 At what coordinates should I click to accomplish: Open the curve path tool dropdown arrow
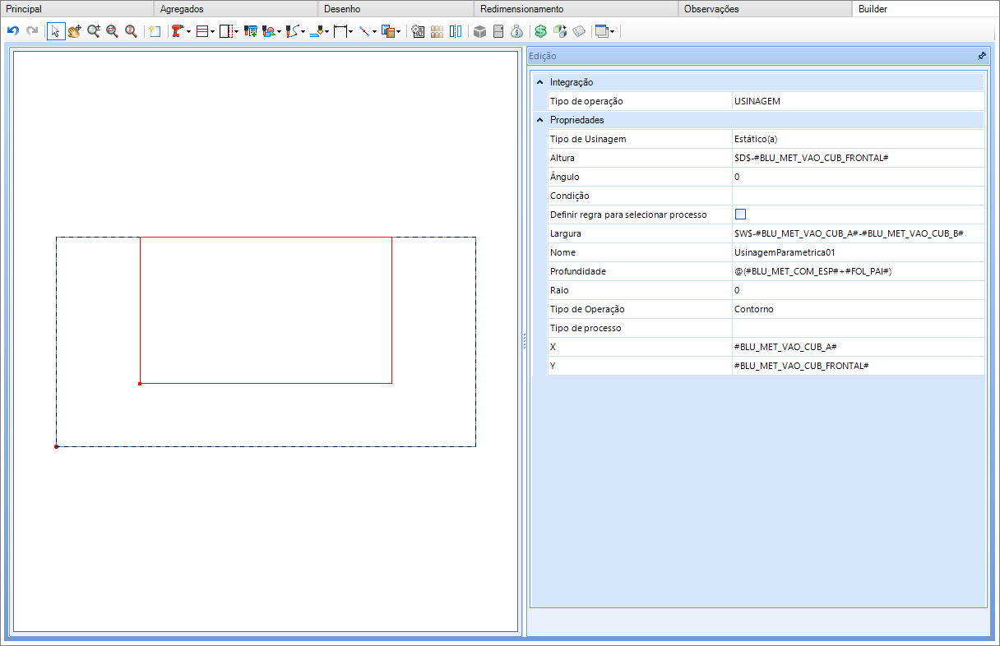coord(303,32)
